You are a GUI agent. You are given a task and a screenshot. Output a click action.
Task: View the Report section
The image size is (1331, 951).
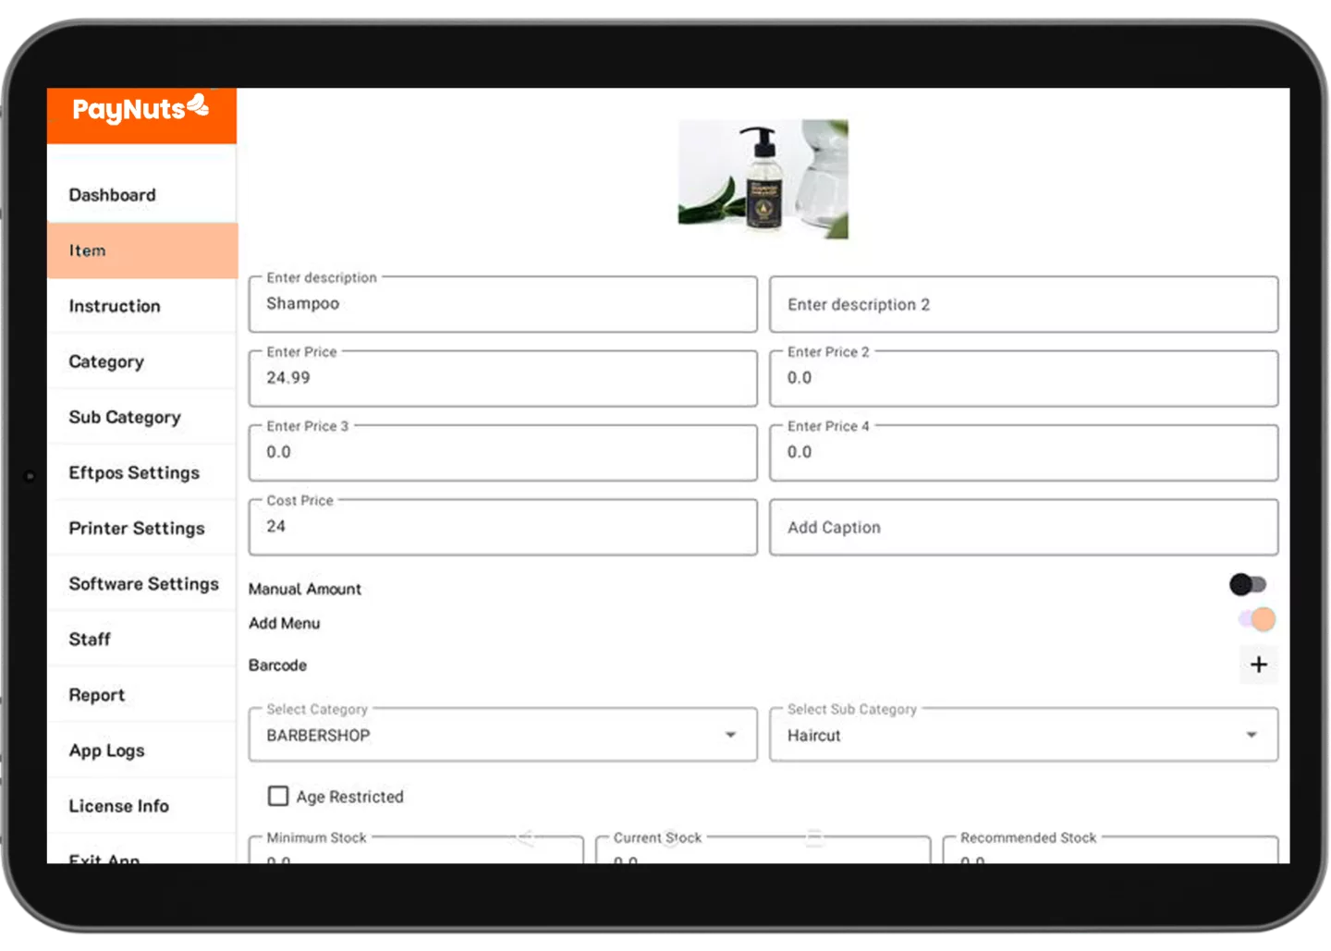click(x=96, y=694)
